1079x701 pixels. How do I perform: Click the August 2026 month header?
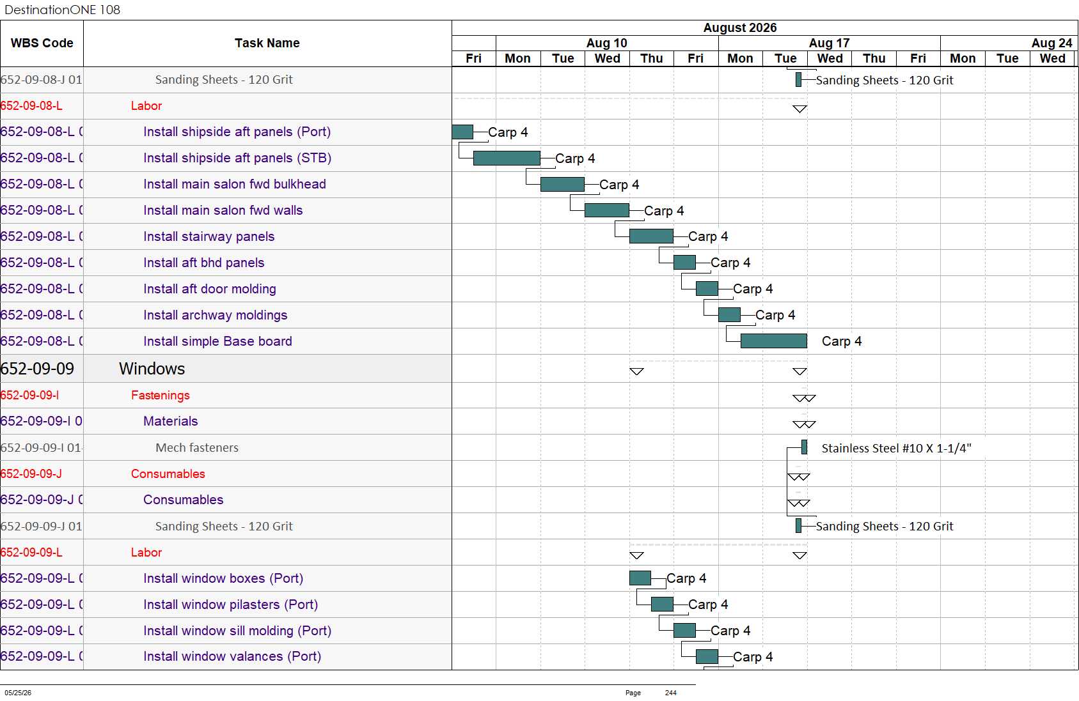(740, 27)
